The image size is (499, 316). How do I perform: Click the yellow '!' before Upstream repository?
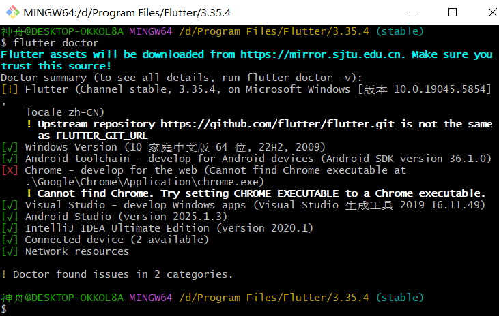pyautogui.click(x=29, y=124)
